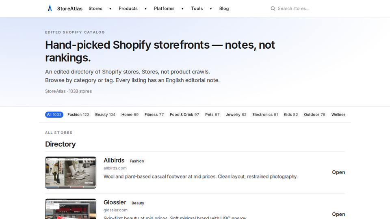Click the 'StoreAtlas · 1033 stores' text
Viewport: 390px width, 219px height.
click(x=68, y=91)
